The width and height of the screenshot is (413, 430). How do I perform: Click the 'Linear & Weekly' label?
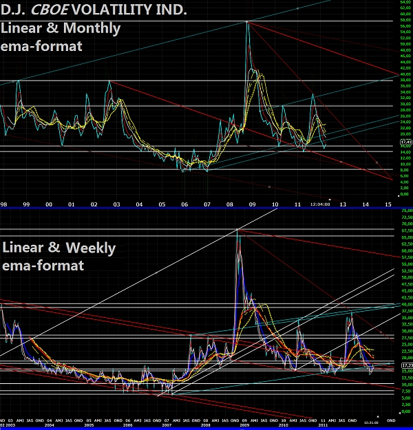pos(59,248)
